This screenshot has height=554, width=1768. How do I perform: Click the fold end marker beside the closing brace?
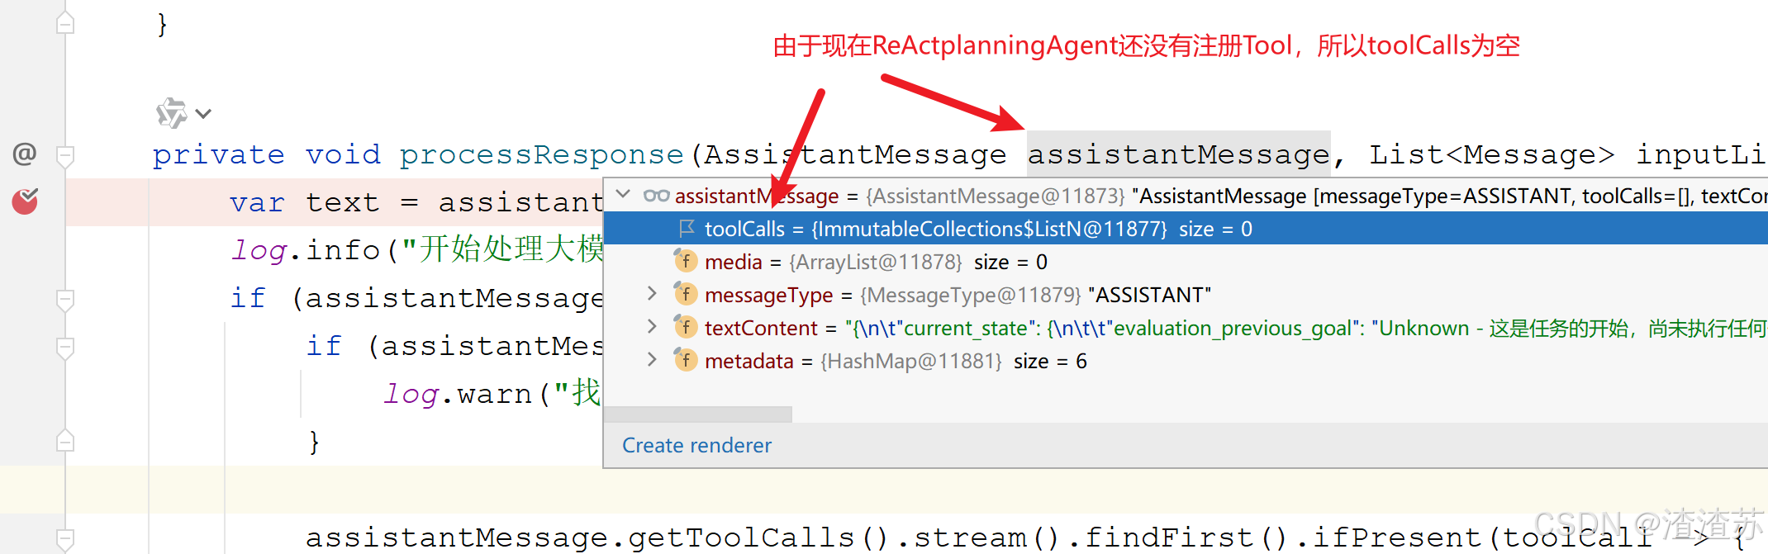(65, 441)
